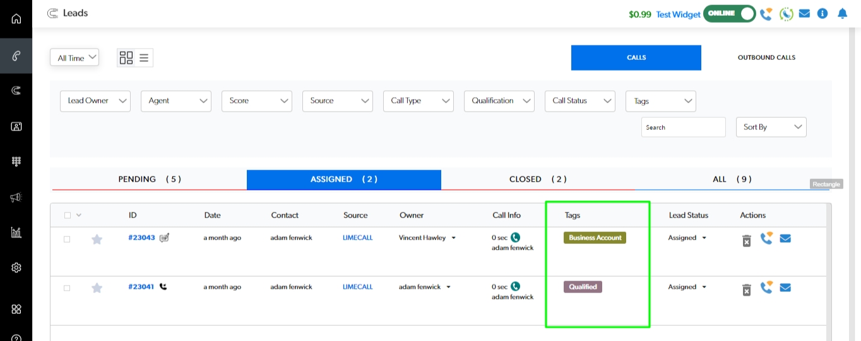Toggle the ONLINE availability switch
The image size is (861, 341).
(x=730, y=14)
